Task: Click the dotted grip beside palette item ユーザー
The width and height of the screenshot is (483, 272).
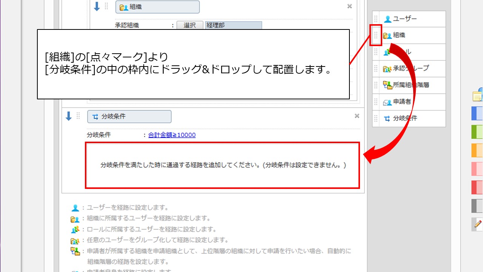Action: [376, 19]
